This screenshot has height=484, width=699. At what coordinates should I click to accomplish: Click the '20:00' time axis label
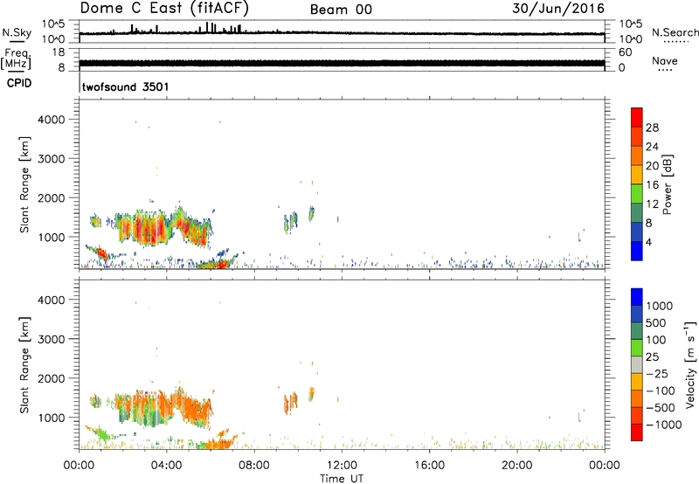517,466
